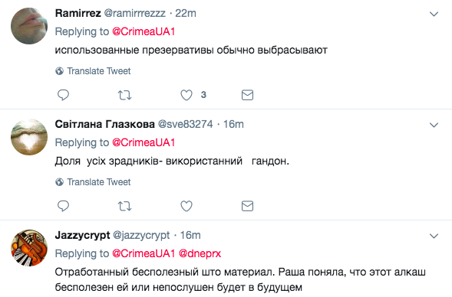Expand options menu for Світлана Глазкова's tweet
This screenshot has height=297, width=452.
434,125
